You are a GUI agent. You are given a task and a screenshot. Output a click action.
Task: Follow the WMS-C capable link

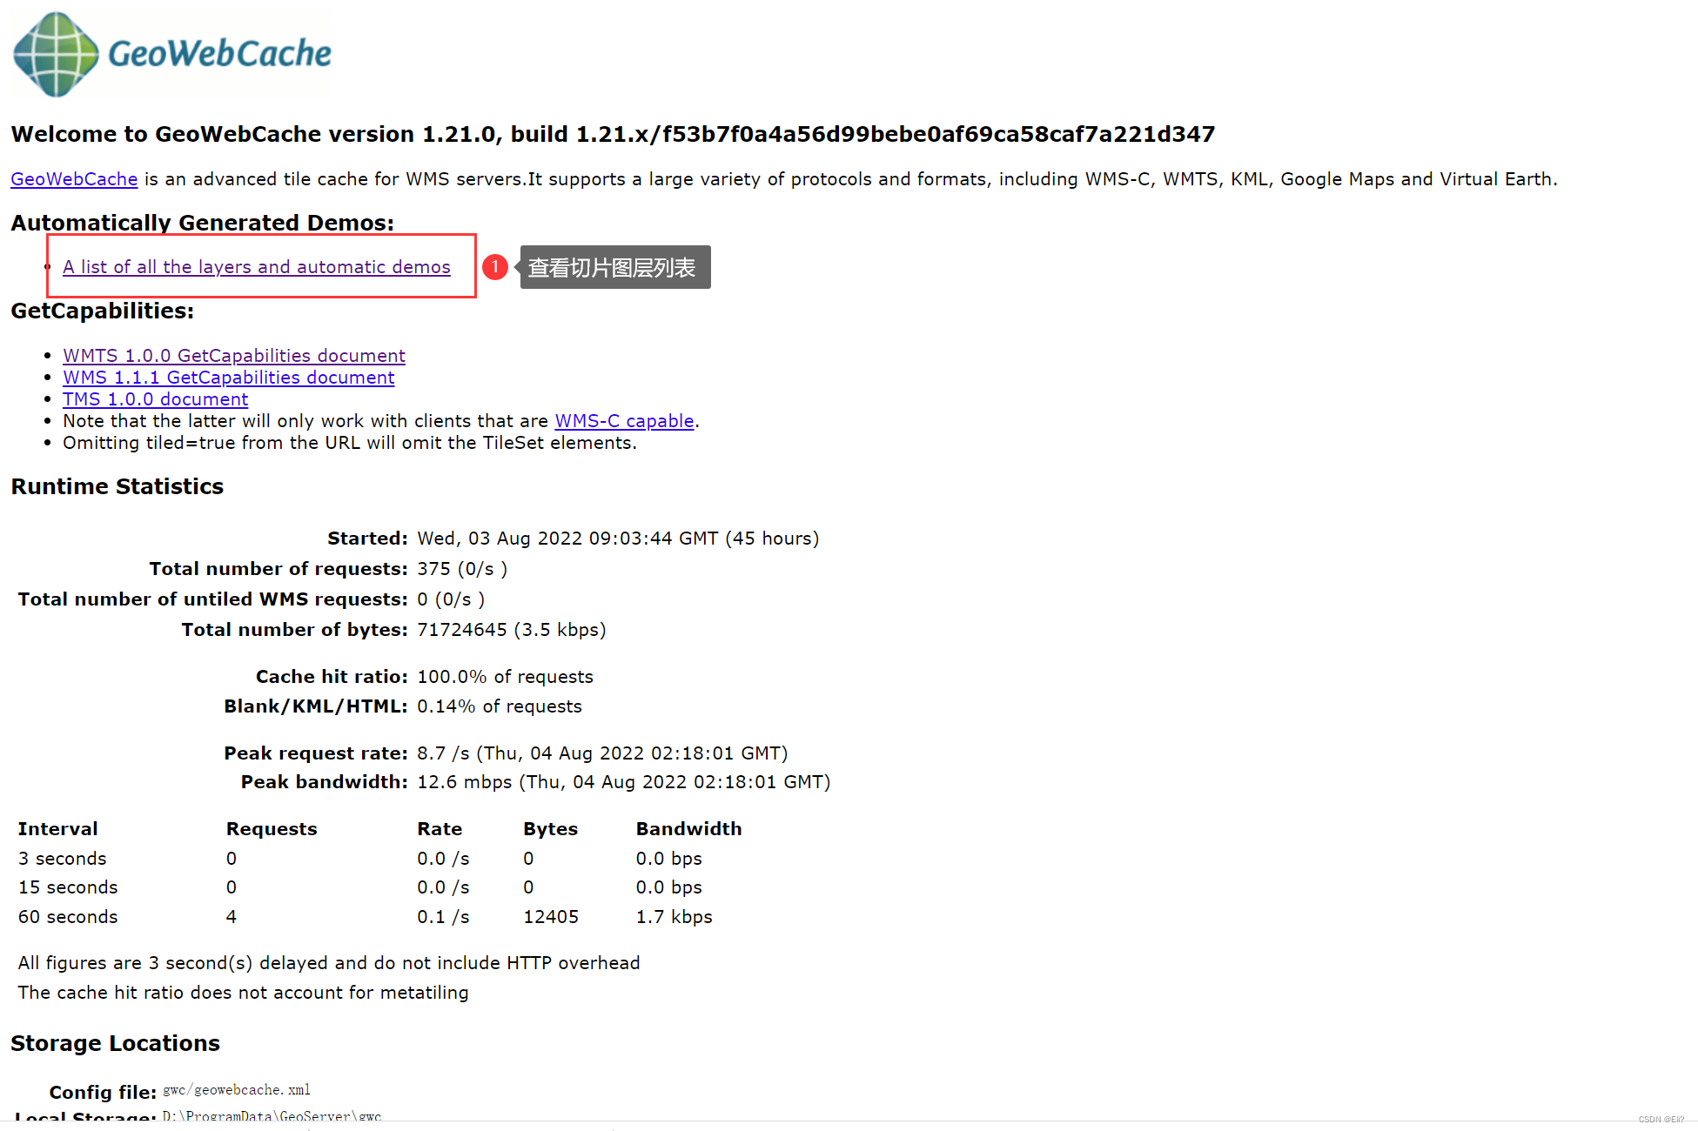click(x=625, y=421)
